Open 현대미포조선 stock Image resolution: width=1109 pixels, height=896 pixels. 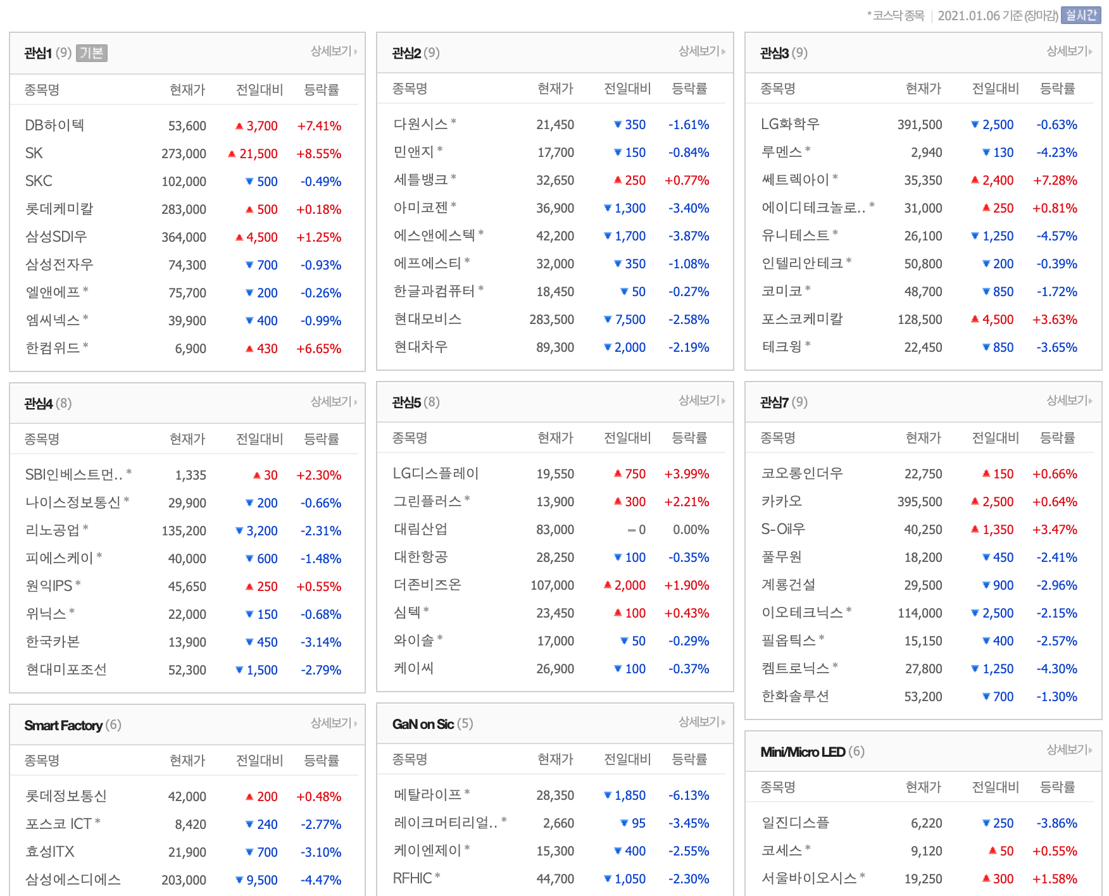point(66,669)
